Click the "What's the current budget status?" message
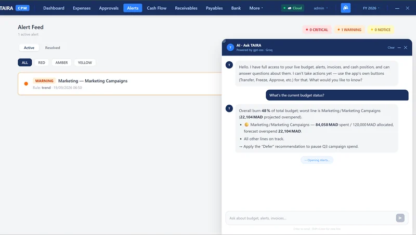 (337, 95)
